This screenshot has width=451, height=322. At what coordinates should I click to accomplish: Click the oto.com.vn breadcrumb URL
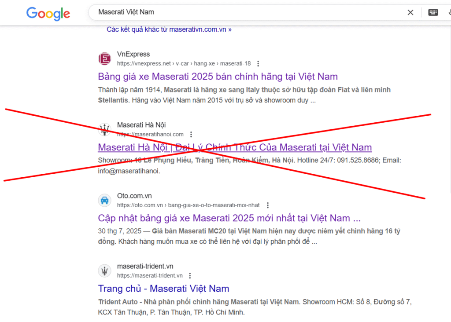(188, 205)
